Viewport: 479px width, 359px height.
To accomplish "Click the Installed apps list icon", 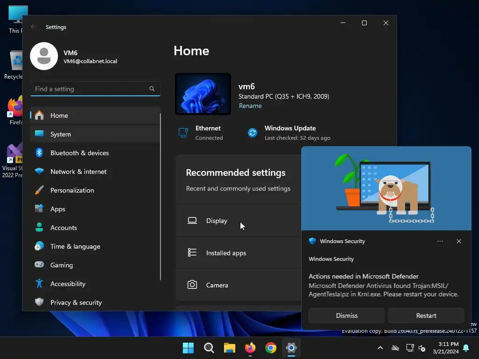I will coord(192,252).
